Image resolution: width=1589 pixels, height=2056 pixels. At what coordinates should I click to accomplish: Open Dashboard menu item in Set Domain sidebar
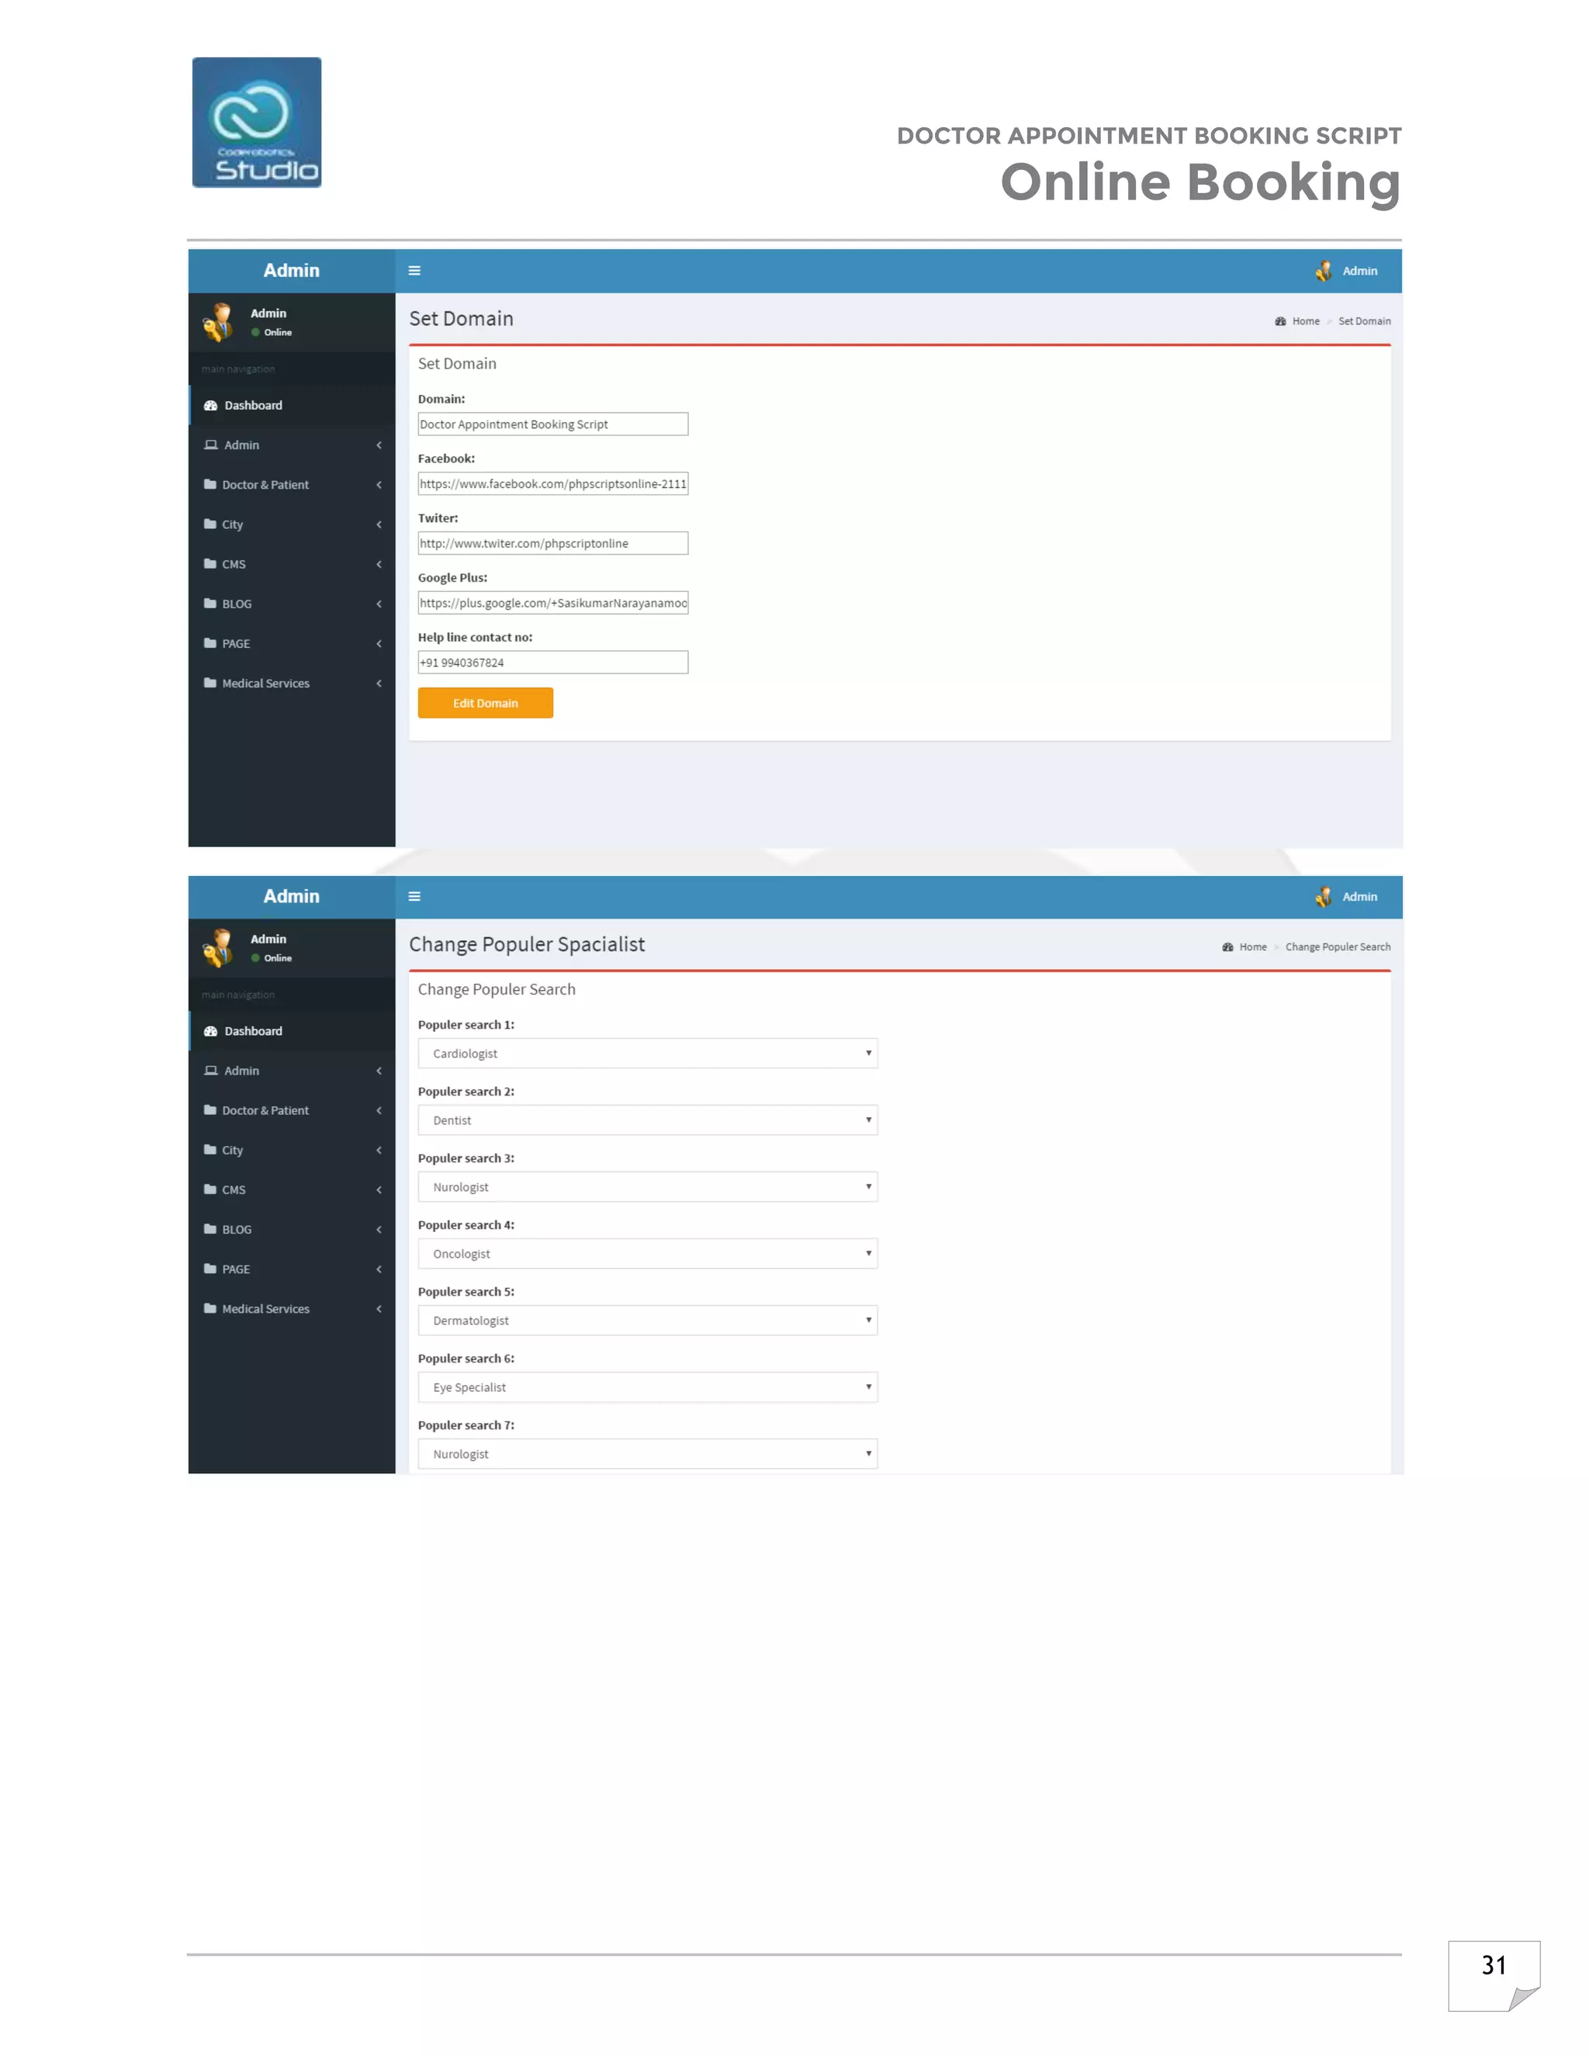point(292,406)
